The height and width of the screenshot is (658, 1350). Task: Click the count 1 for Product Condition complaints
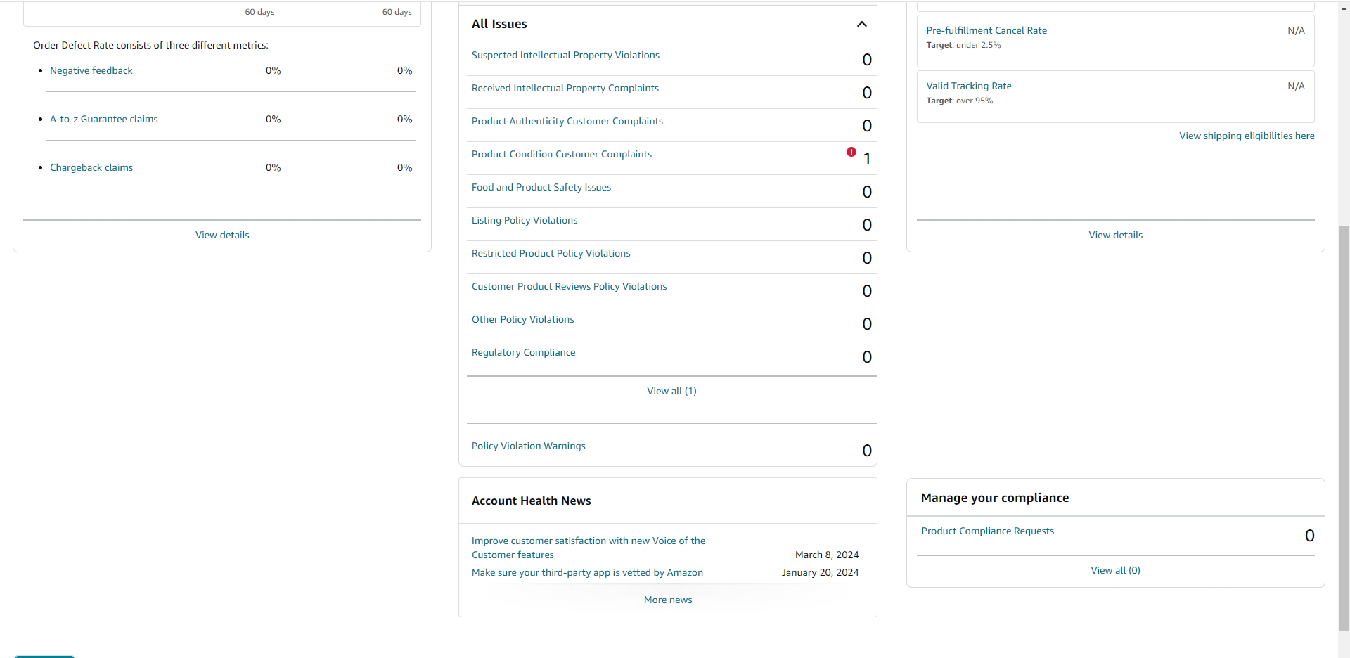(x=867, y=159)
